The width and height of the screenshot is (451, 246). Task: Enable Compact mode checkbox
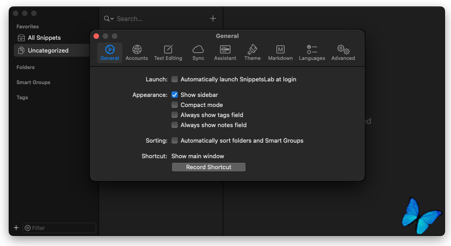click(175, 105)
